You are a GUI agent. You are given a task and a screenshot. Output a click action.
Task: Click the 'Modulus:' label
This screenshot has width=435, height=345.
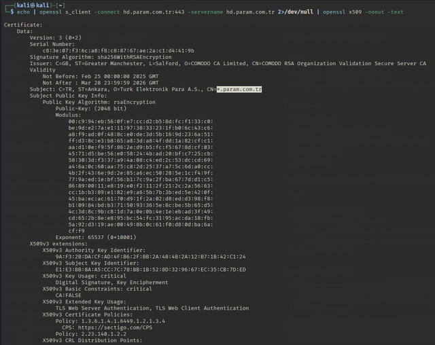[68, 115]
